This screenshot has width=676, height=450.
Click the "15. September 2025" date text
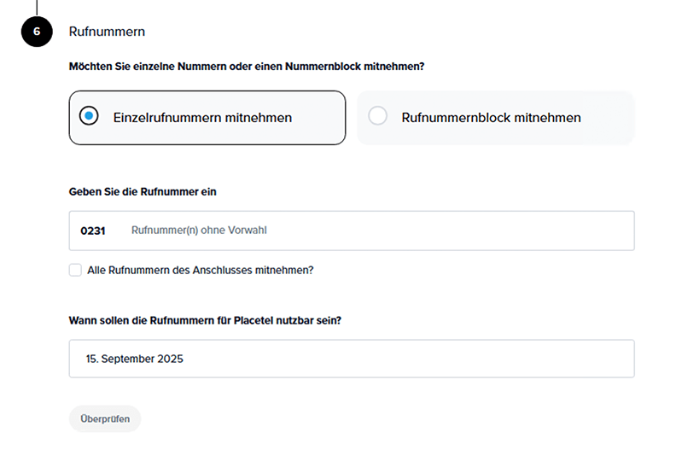pos(134,359)
